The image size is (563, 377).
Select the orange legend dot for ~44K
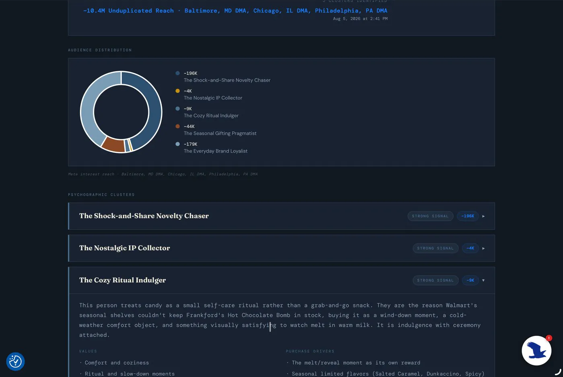click(178, 126)
